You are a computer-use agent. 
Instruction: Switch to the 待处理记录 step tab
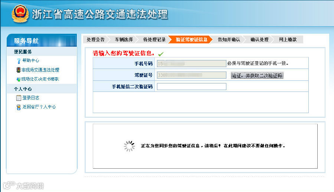[x=154, y=40]
